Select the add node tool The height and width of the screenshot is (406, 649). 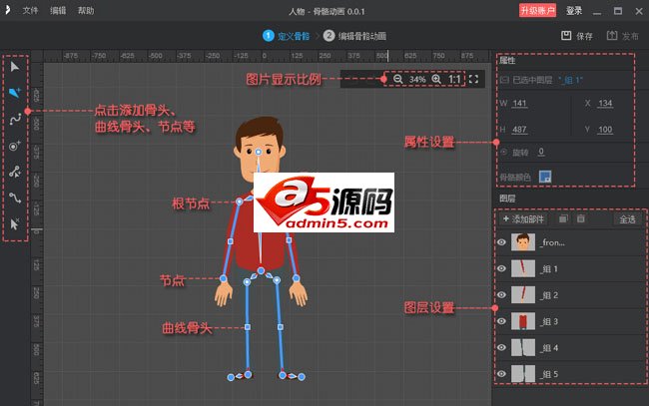pyautogui.click(x=14, y=145)
